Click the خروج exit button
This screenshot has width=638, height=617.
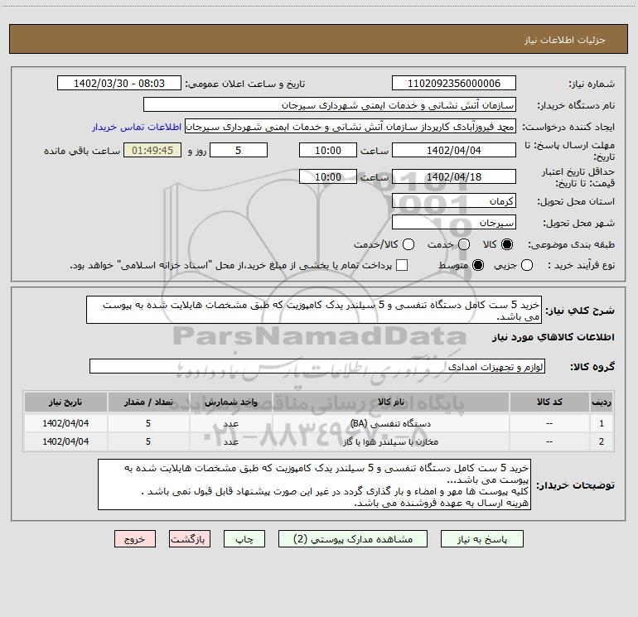(x=135, y=539)
